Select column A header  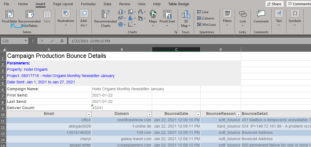pos(49,49)
